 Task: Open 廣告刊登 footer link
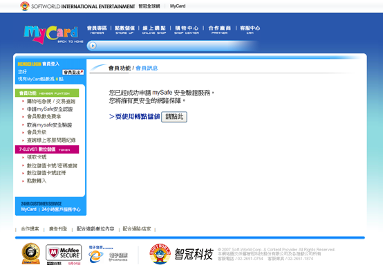click(x=58, y=229)
